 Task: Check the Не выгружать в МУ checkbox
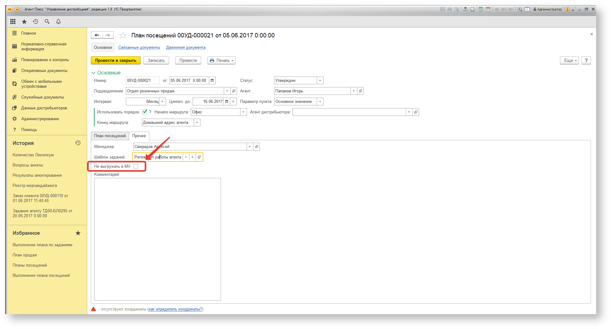tap(136, 167)
